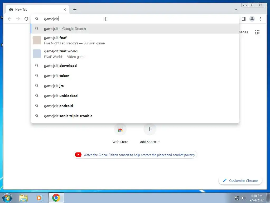
Task: Select the New Tab tab
Action: pos(37,10)
